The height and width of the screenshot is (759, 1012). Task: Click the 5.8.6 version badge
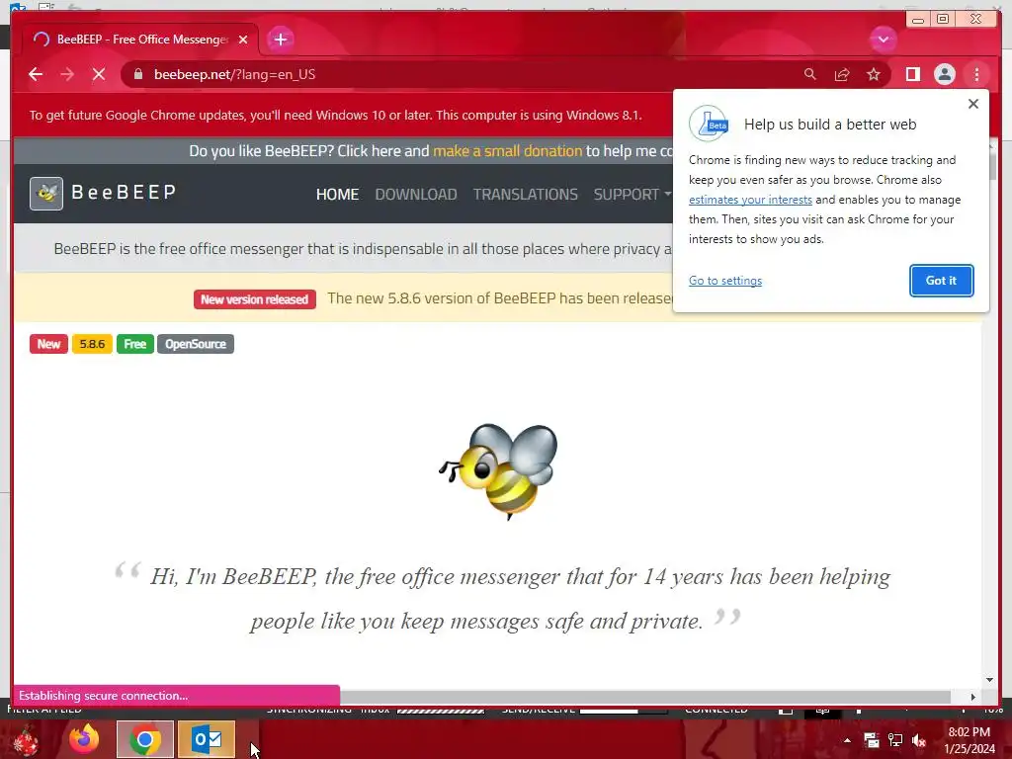(x=92, y=344)
